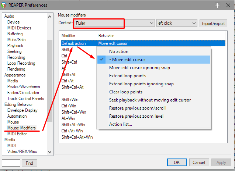
Task: Open the Device preferences page
Action: coord(14,22)
